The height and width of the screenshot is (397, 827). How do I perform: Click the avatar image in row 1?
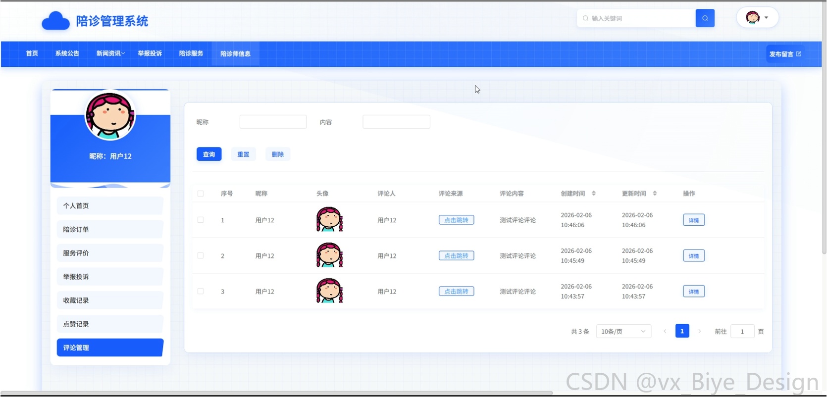coord(329,219)
